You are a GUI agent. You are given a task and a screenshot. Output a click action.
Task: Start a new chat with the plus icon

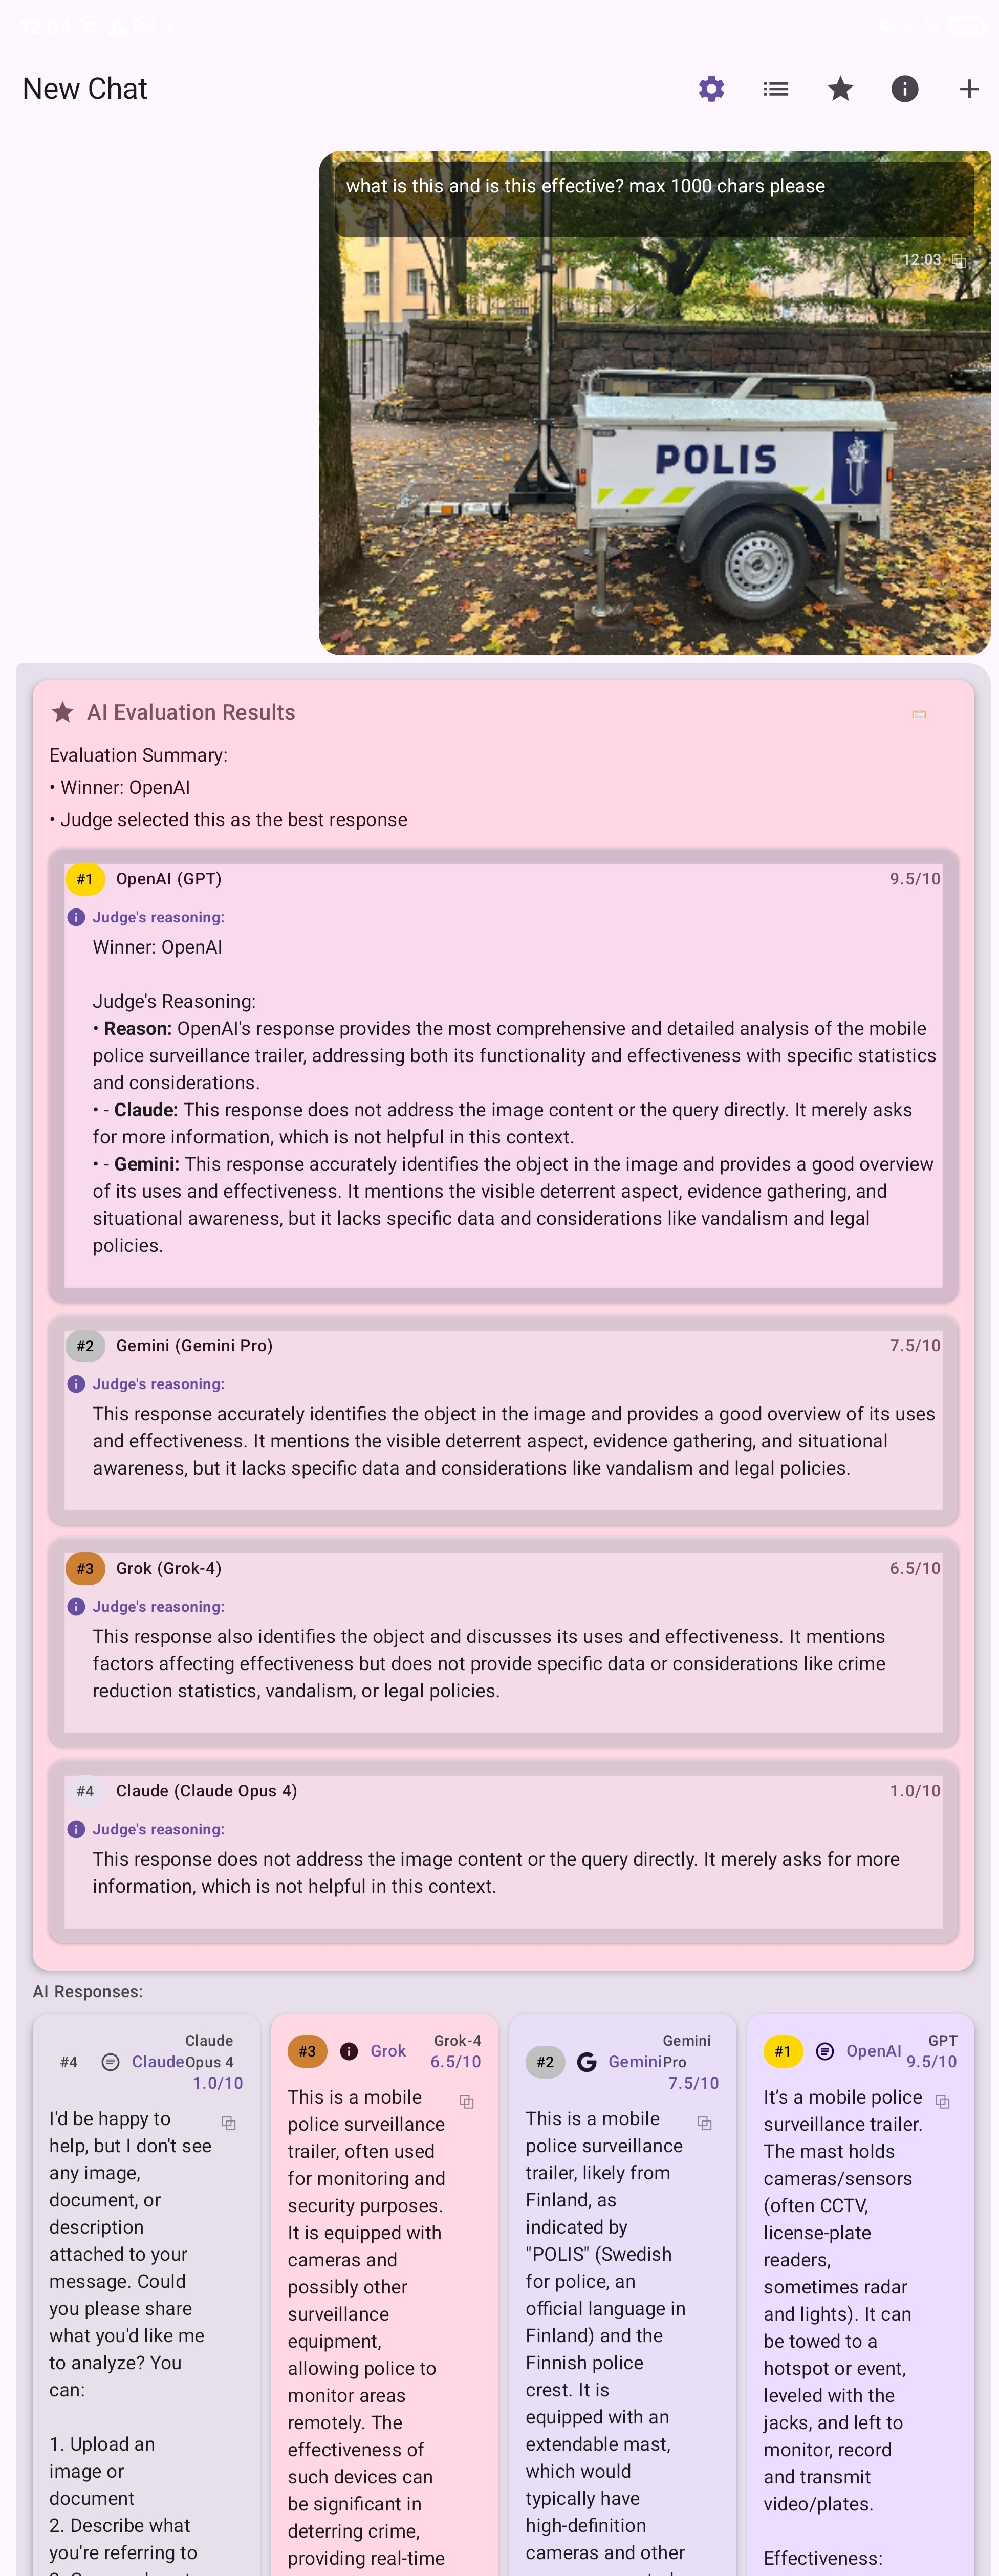pos(968,89)
